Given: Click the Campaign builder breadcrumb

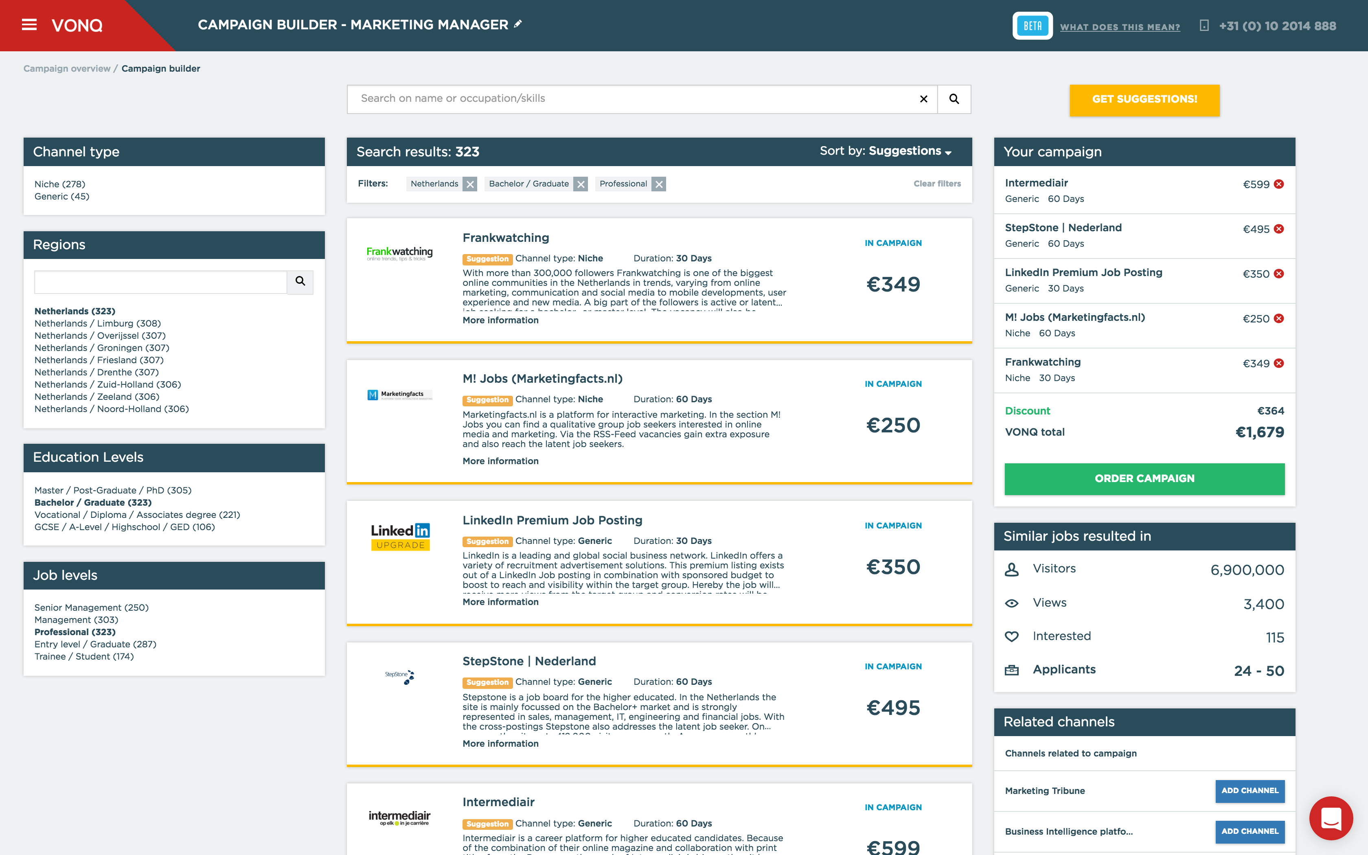Looking at the screenshot, I should click(161, 68).
